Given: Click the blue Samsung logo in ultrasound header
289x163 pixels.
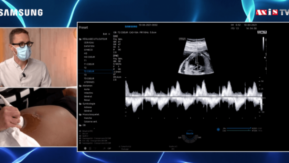Looking at the screenshot, I should coord(131,26).
